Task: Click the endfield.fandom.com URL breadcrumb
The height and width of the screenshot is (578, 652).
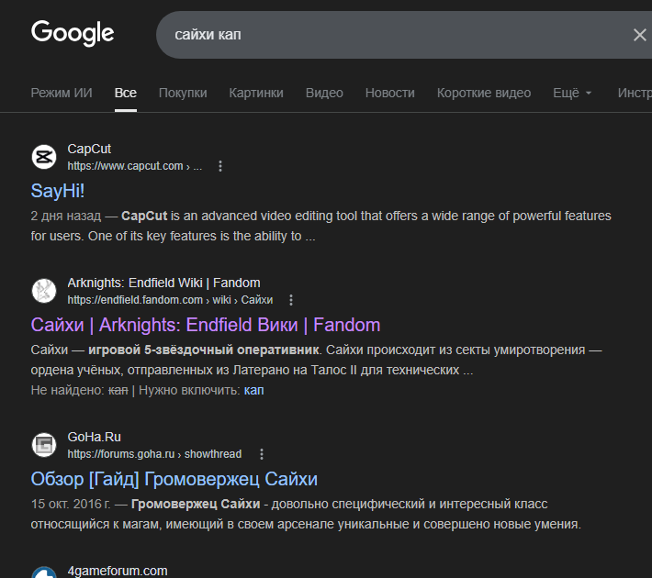Action: pos(170,300)
